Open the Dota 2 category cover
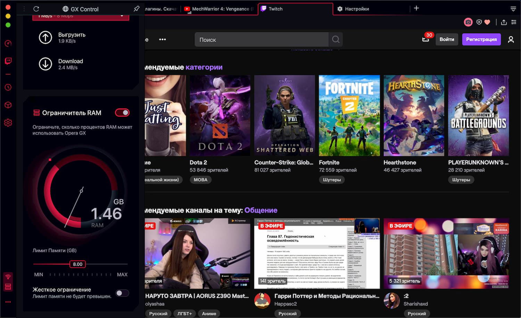521x318 pixels. [x=220, y=116]
